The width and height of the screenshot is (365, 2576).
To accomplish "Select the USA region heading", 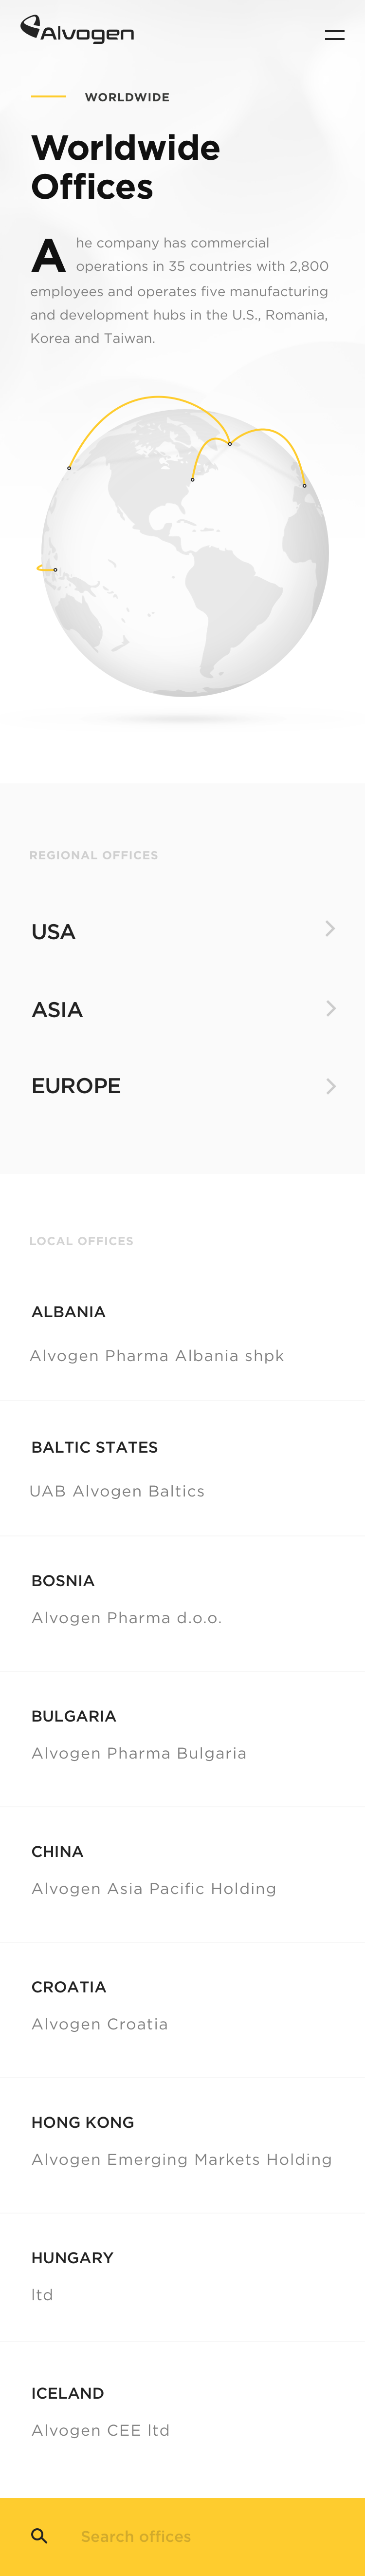I will [x=53, y=932].
